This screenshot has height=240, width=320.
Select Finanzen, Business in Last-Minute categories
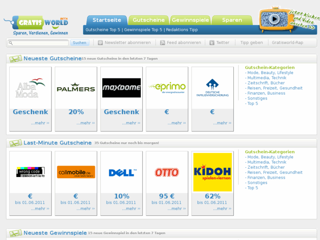click(x=266, y=177)
